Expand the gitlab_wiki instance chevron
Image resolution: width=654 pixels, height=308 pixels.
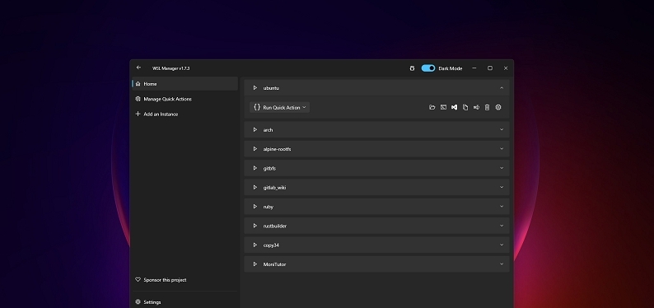click(x=502, y=187)
